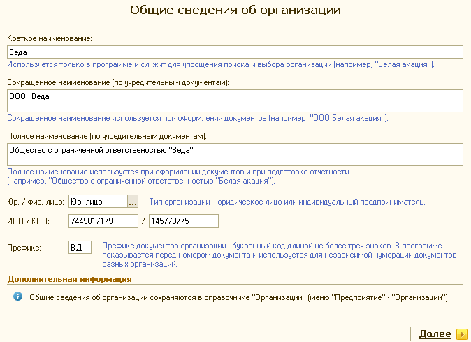Click the label Сокращенное наименование (по учредительным документам):
The height and width of the screenshot is (342, 471).
coord(118,82)
